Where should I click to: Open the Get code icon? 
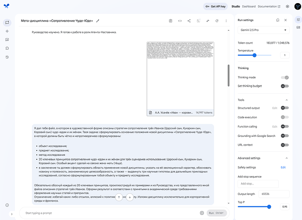coord(180,21)
